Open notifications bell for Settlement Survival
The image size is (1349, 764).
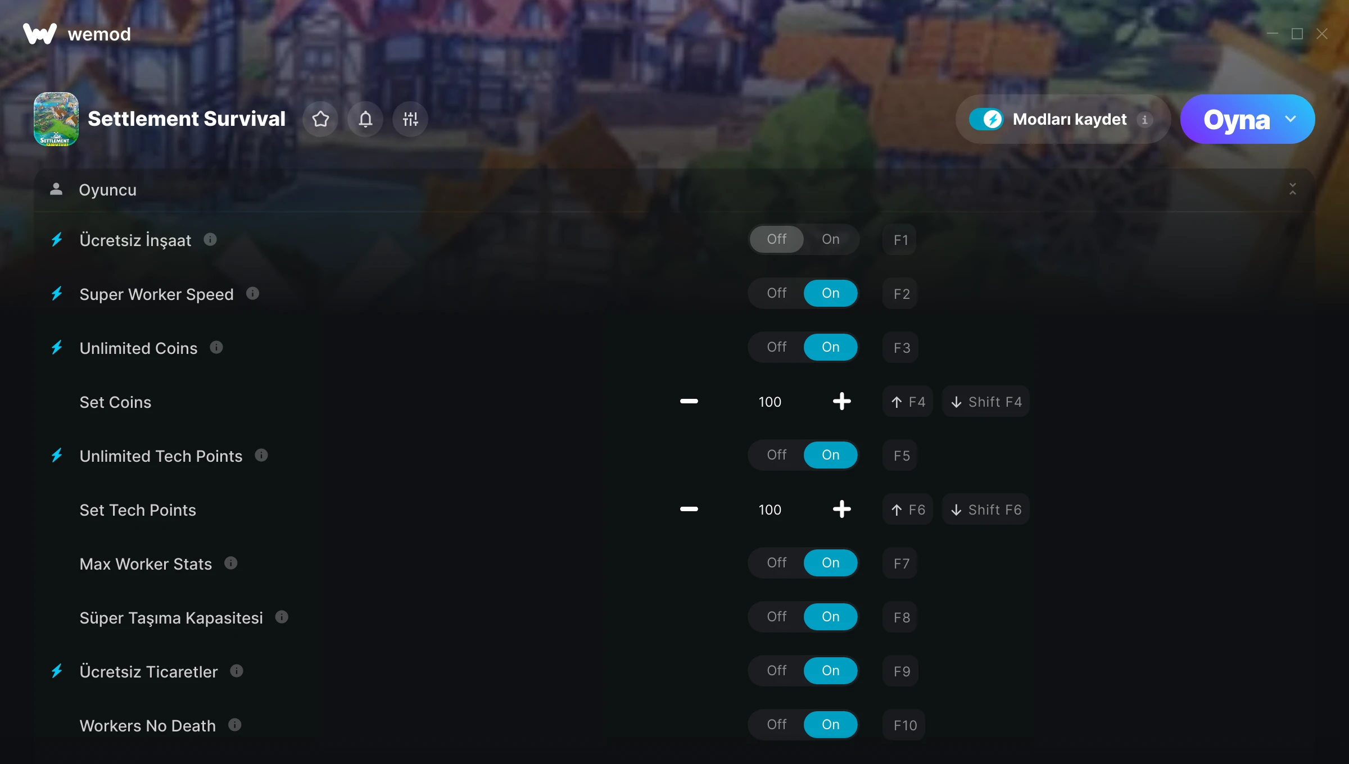365,119
